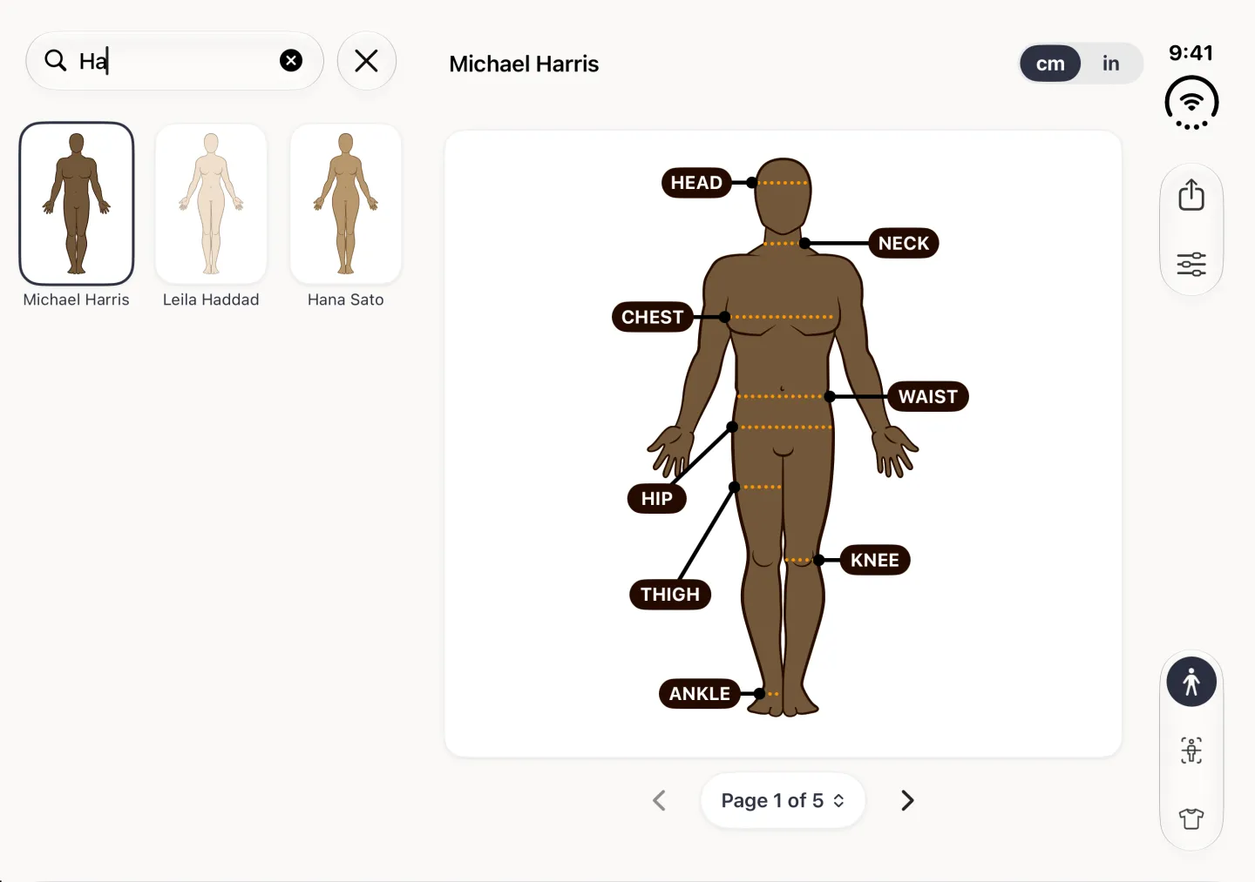Select the standing body view icon
1255x882 pixels.
1191,681
